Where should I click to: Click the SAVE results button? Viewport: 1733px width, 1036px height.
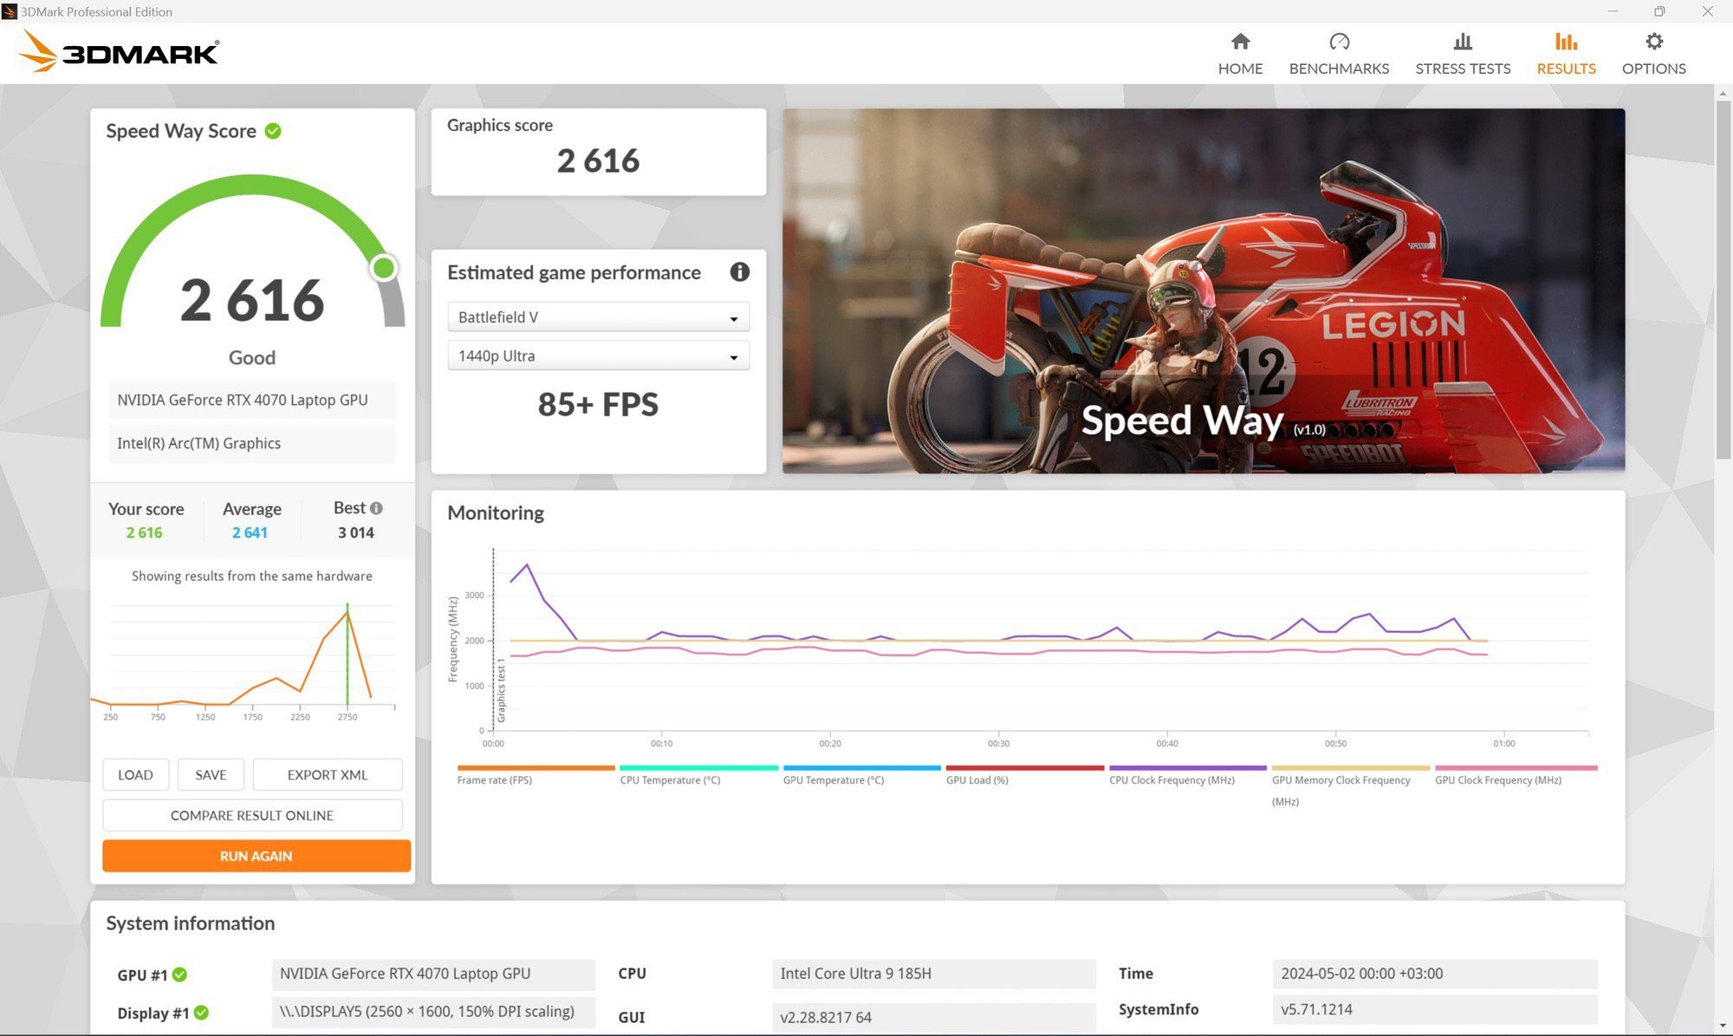tap(210, 774)
